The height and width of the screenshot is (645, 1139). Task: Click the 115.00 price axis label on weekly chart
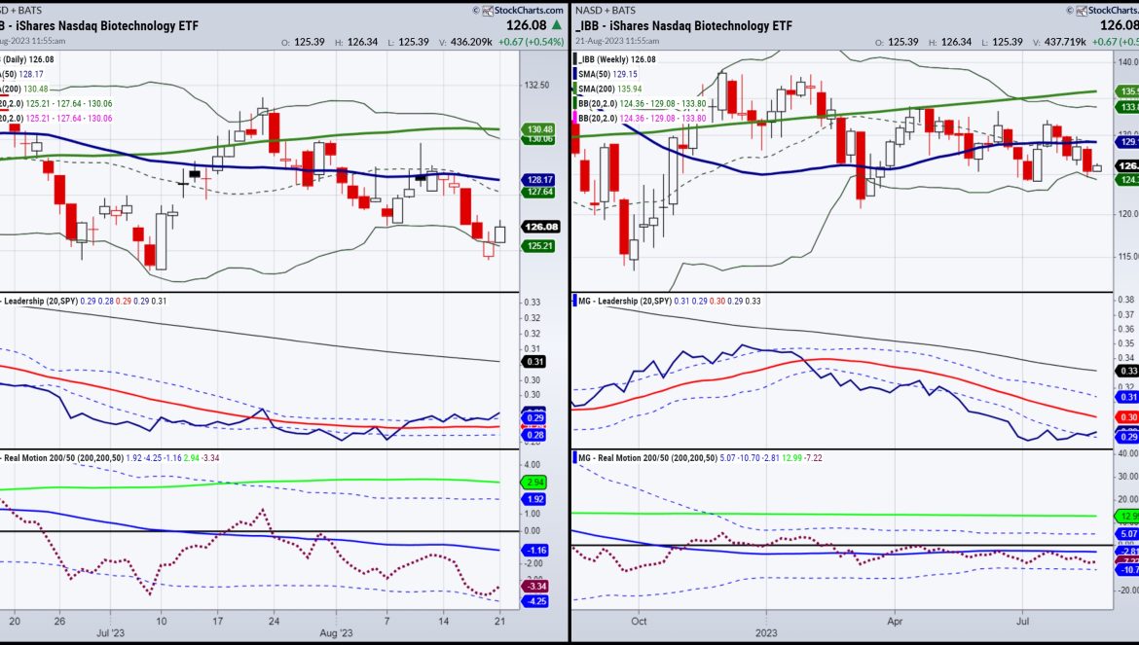point(1128,257)
